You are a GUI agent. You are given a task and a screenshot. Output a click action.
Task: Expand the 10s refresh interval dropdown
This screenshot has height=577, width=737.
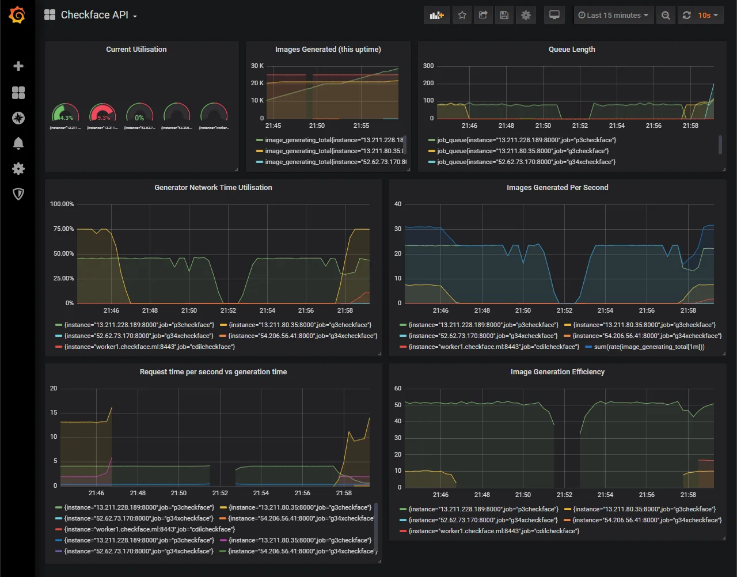coord(708,16)
